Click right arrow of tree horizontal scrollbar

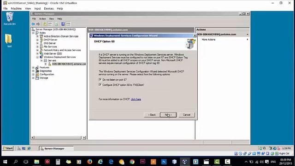84,137
